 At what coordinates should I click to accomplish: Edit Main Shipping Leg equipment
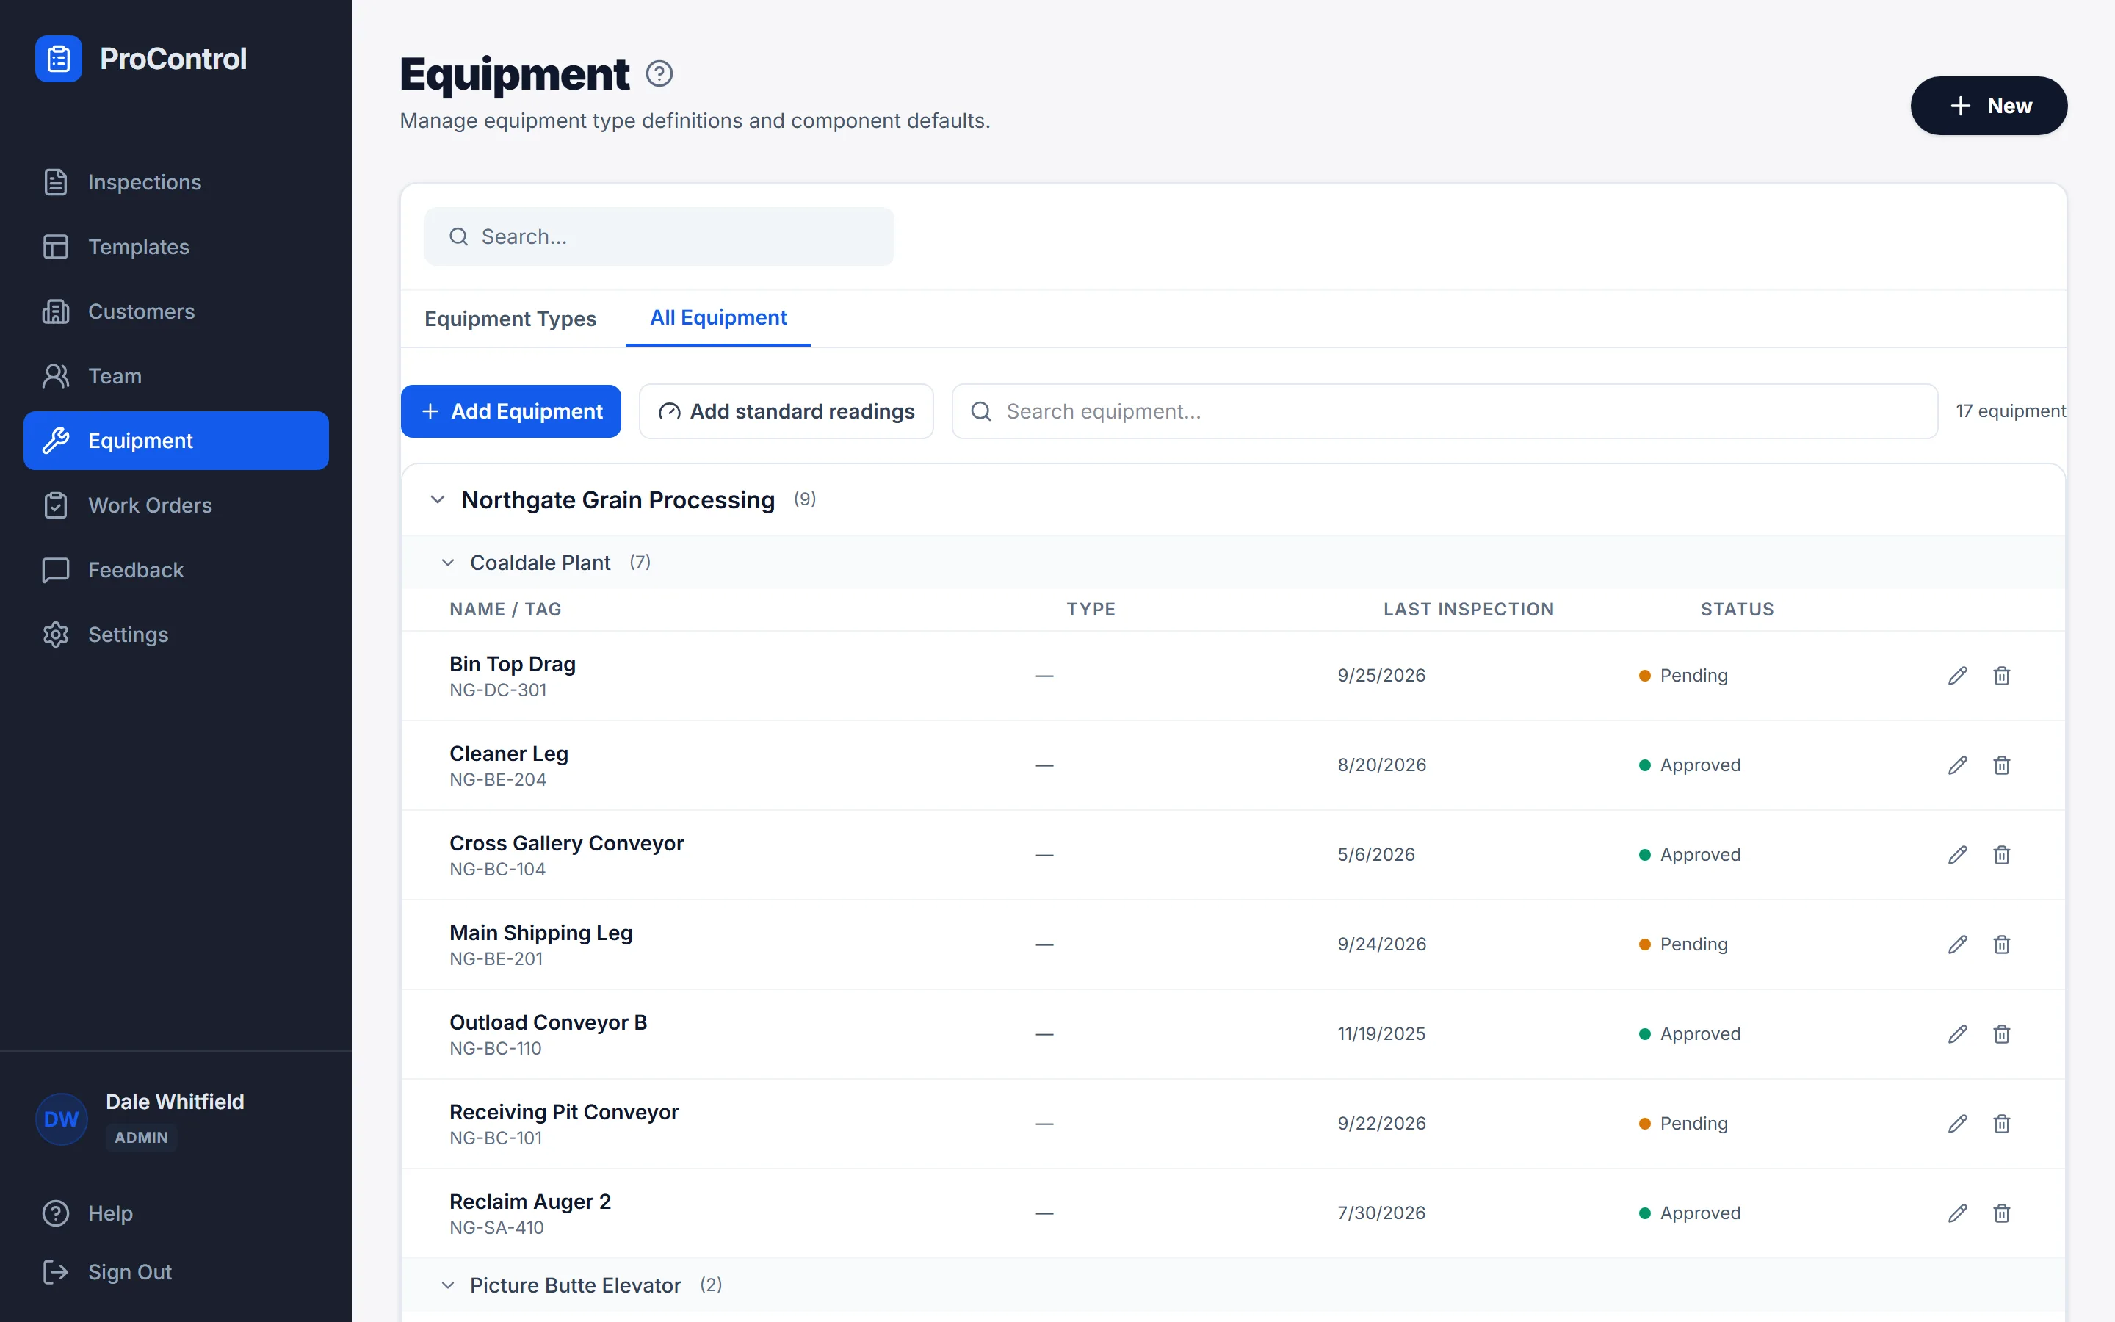pos(1958,944)
